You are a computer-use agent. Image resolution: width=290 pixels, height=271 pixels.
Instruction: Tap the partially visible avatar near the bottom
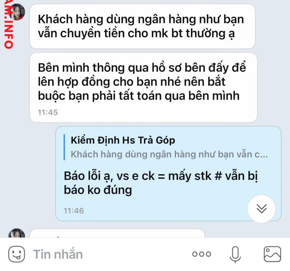[16, 233]
